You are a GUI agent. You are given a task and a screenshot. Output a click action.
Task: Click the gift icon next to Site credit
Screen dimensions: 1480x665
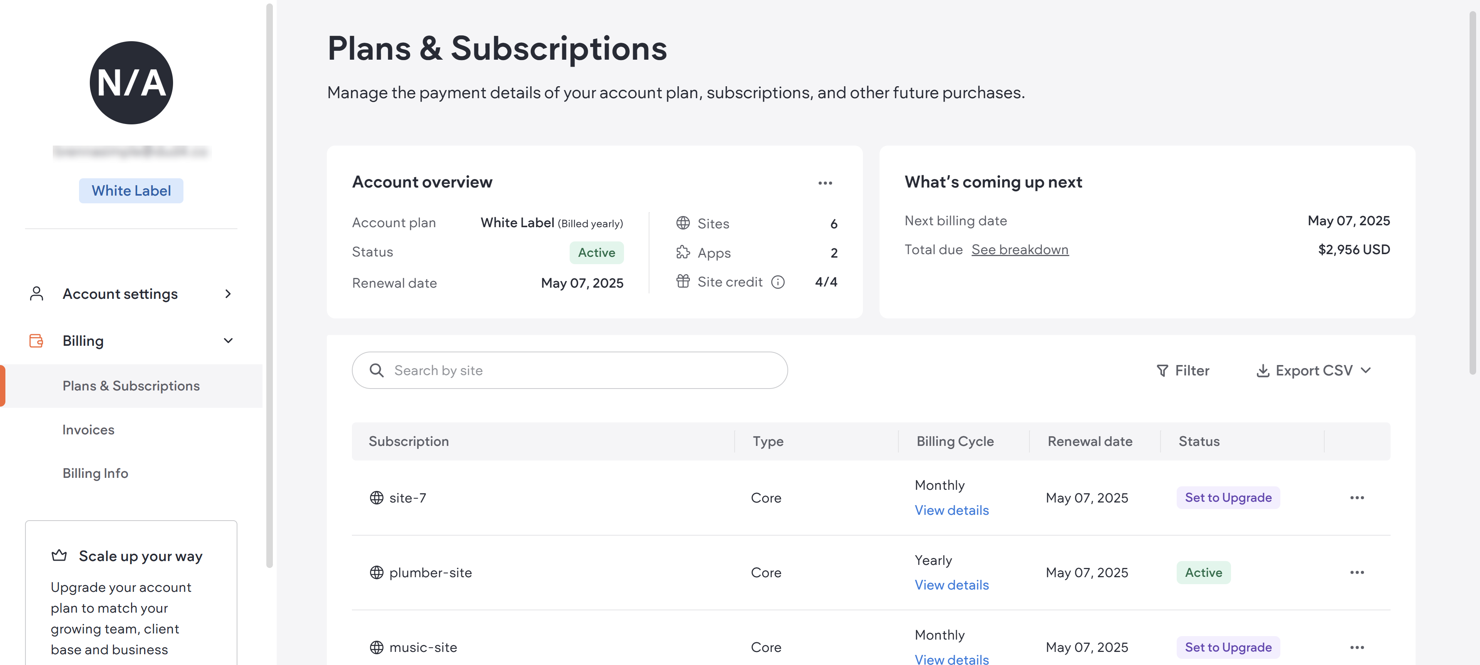683,281
